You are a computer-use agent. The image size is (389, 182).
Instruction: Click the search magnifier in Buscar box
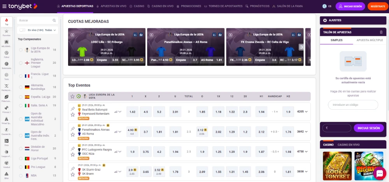[x=54, y=20]
